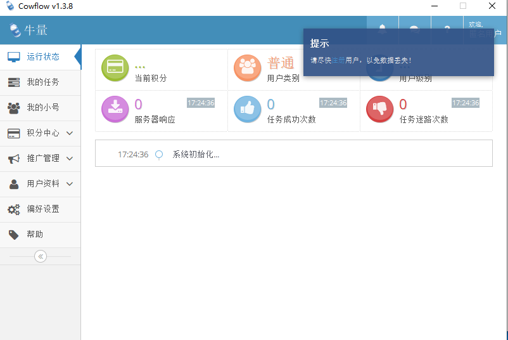Open 帮助 help entry in the sidebar
The width and height of the screenshot is (508, 340).
(x=35, y=234)
